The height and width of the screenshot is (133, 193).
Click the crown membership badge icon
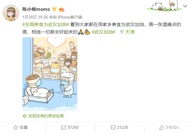tap(61, 9)
